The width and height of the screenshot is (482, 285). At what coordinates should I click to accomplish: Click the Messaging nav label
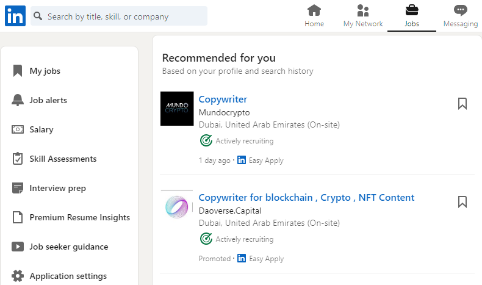point(460,24)
